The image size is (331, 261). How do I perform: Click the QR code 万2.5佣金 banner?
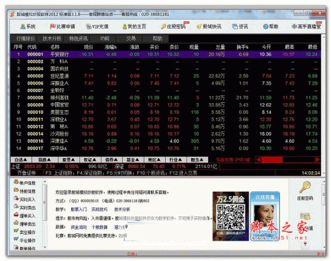231,216
